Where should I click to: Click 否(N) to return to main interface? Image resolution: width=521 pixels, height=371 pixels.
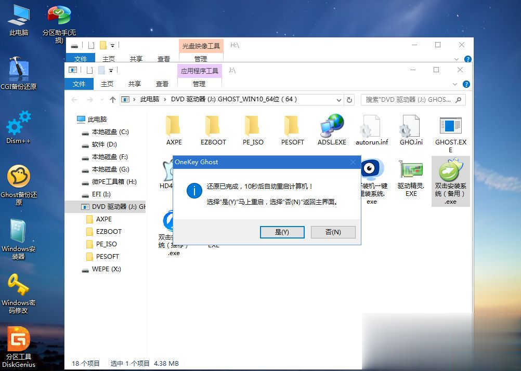click(x=333, y=232)
